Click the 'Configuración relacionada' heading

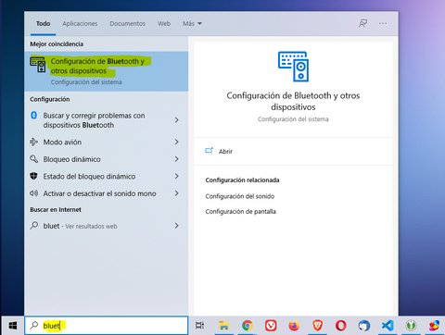coord(242,180)
